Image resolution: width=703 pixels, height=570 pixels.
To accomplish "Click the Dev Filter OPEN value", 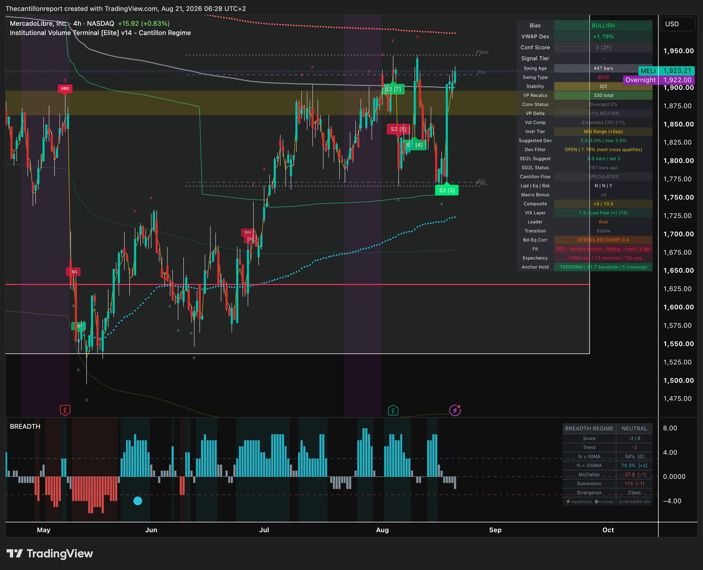I will click(x=603, y=149).
